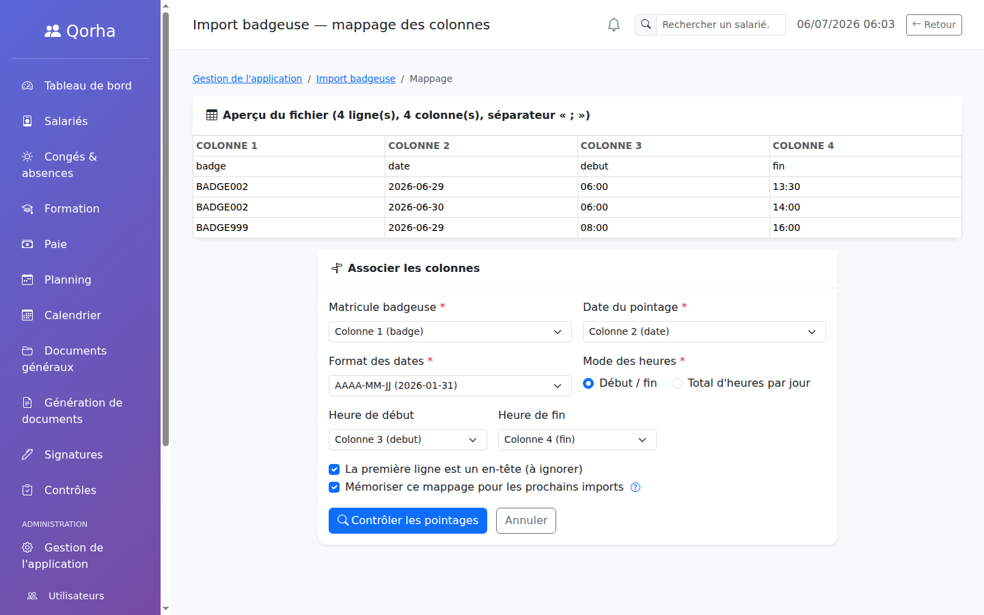984x615 pixels.
Task: Click the sidebar scroll up arrow
Action: point(165,5)
